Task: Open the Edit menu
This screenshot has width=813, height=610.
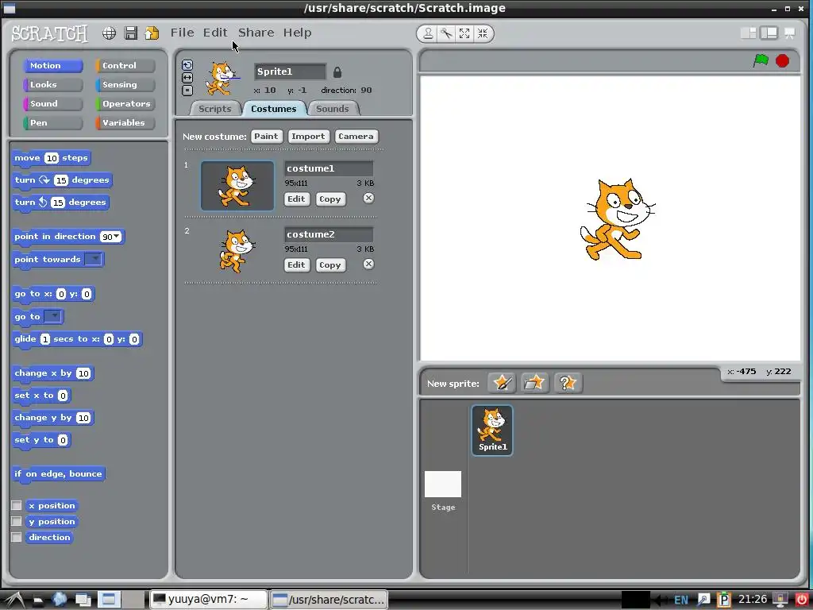Action: coord(215,33)
